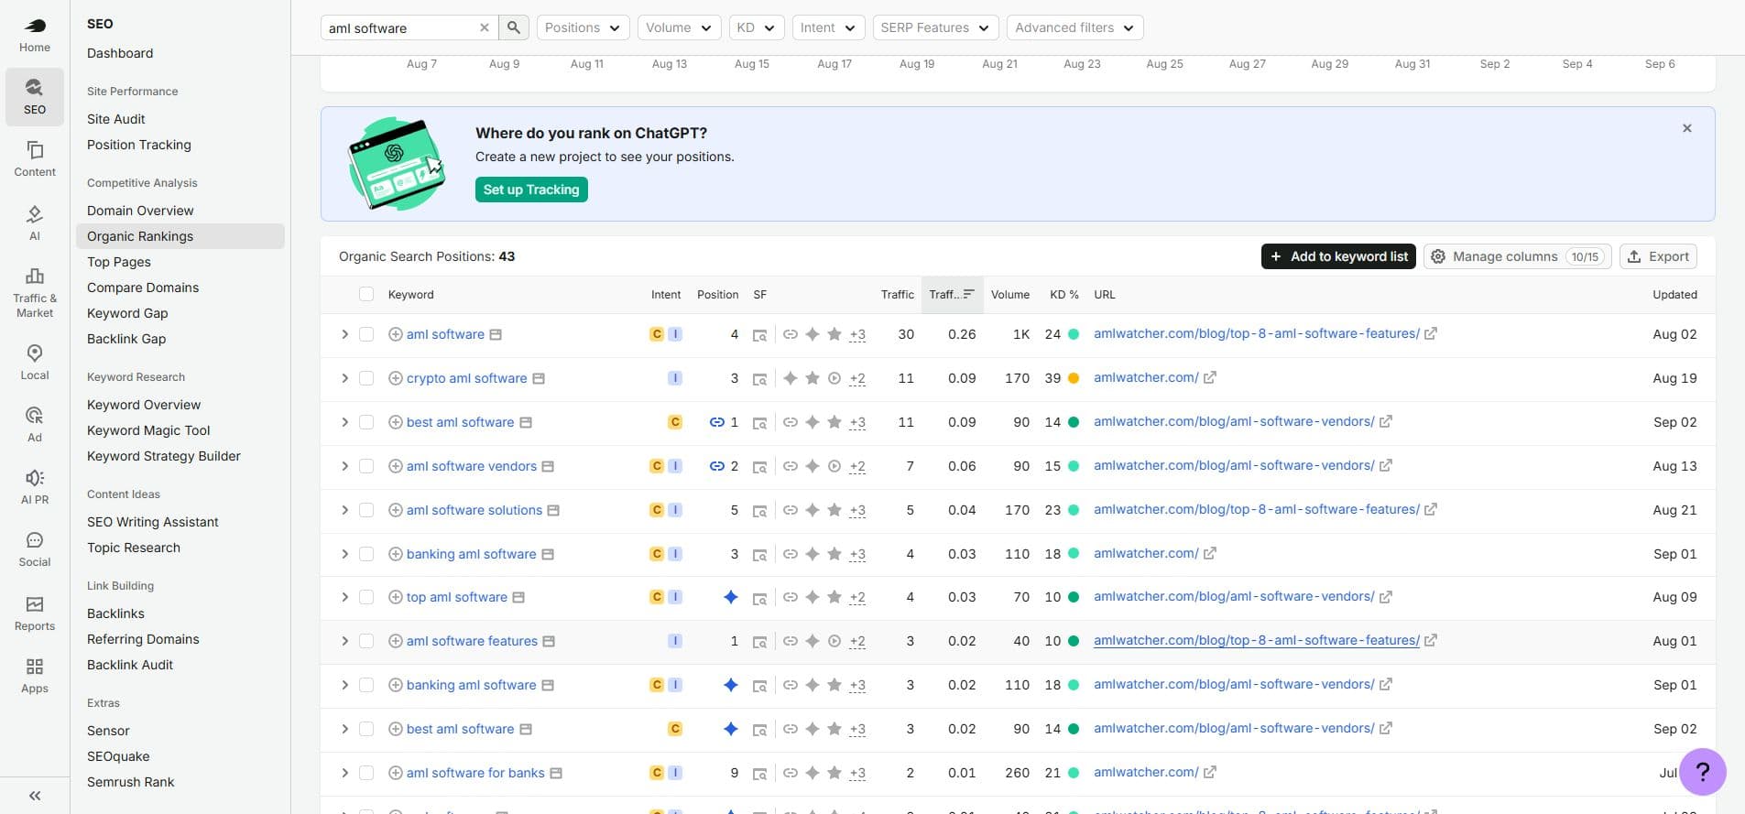Expand the 'top aml software' row chevron
The height and width of the screenshot is (814, 1745).
pos(344,597)
